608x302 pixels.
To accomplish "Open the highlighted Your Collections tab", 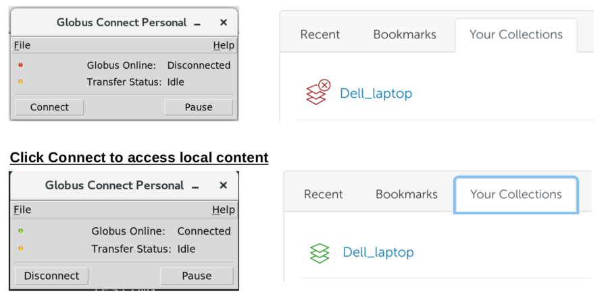I will pyautogui.click(x=516, y=194).
